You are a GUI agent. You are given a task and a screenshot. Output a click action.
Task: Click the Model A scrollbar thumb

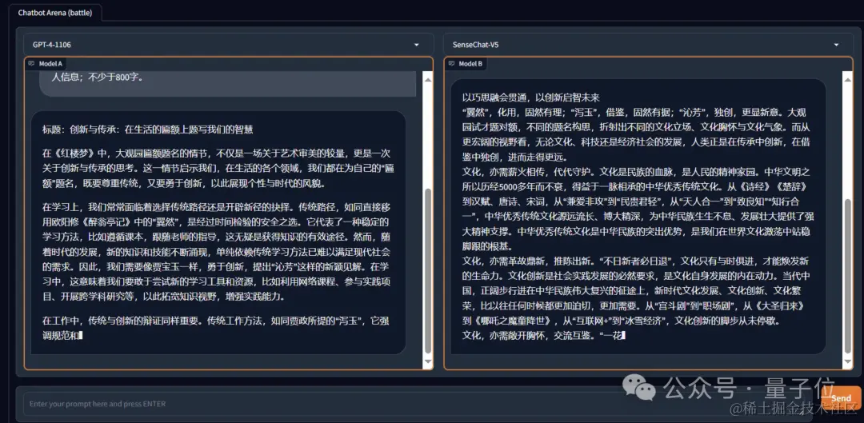(427, 271)
